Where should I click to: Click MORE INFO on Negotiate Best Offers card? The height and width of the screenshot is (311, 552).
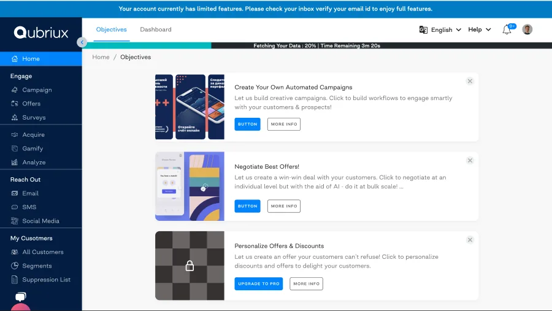coord(284,206)
